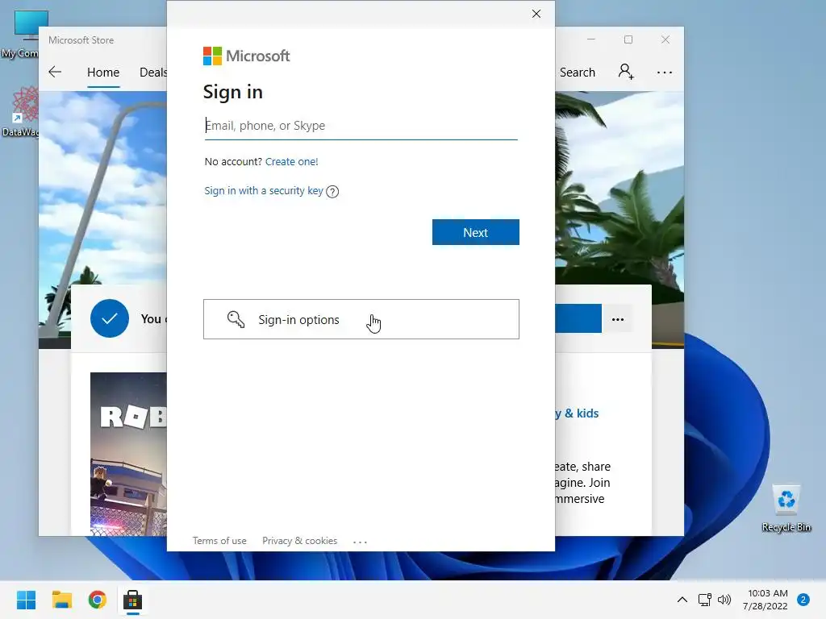Click the Microsoft Store taskbar icon
The width and height of the screenshot is (826, 619).
pyautogui.click(x=133, y=600)
